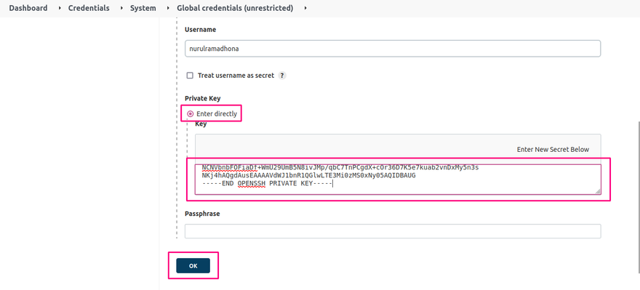Viewport: 640px width, 290px height.
Task: Click the Treat username as secret label text
Action: (x=236, y=76)
